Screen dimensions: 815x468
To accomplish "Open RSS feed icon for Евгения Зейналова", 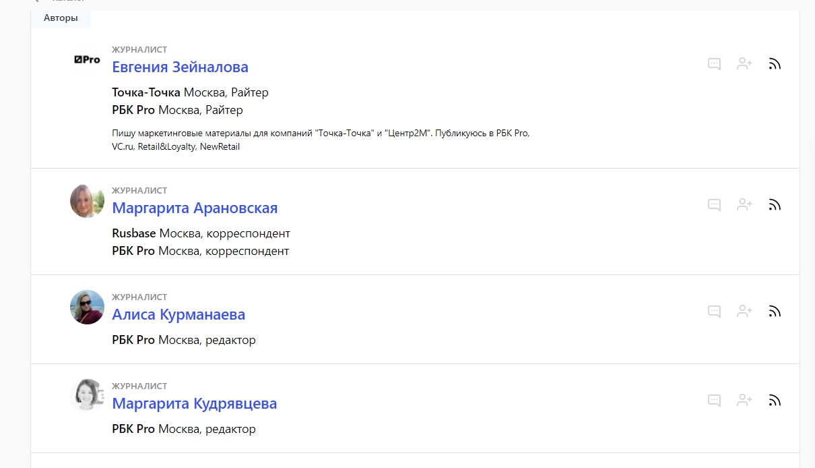I will point(775,64).
